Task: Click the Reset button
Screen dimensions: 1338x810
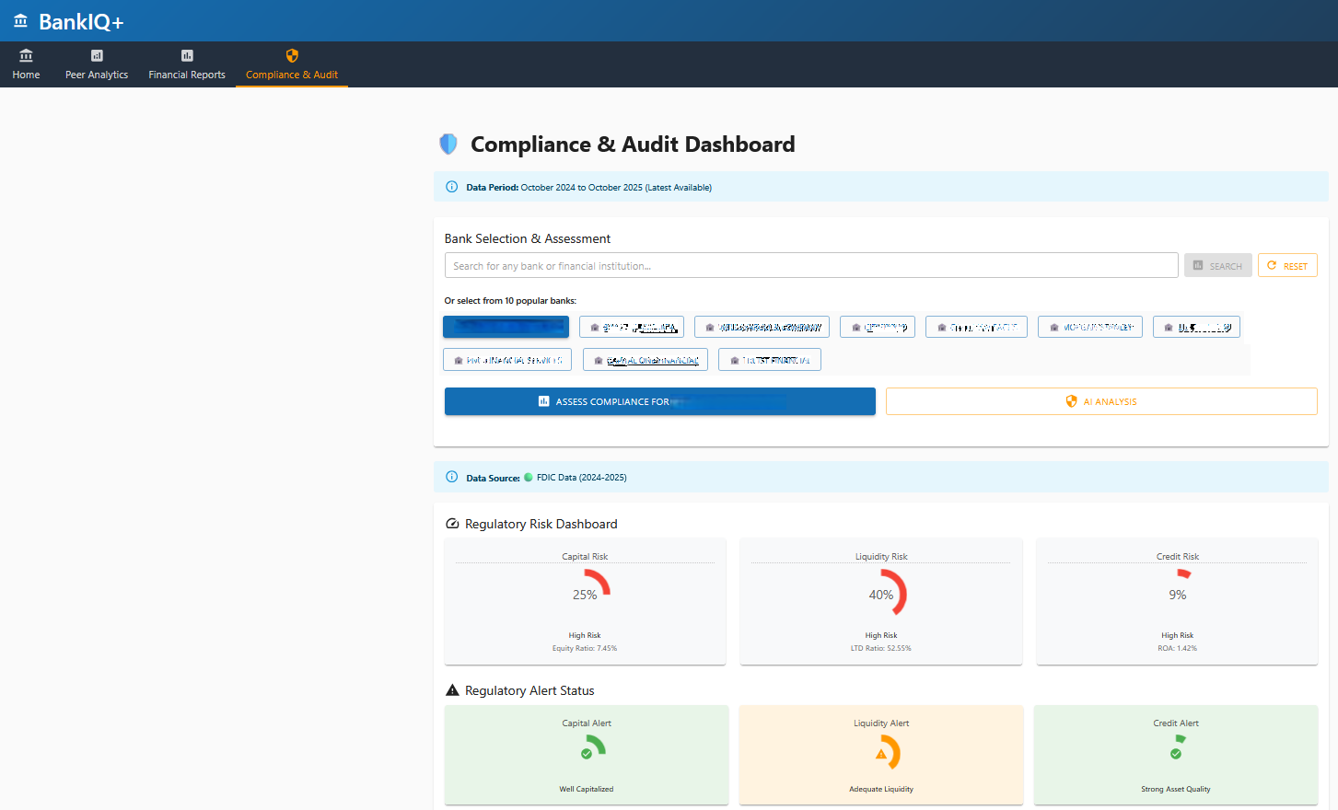Action: click(x=1286, y=266)
